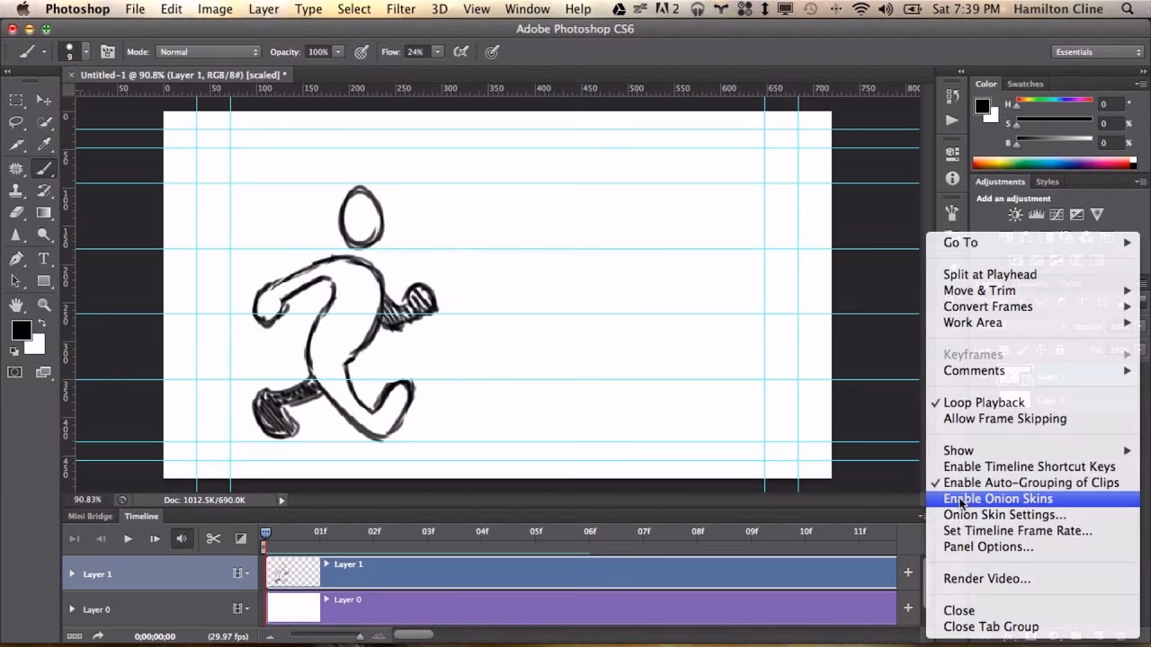Open the History panel icon
This screenshot has width=1151, height=647.
[x=952, y=97]
